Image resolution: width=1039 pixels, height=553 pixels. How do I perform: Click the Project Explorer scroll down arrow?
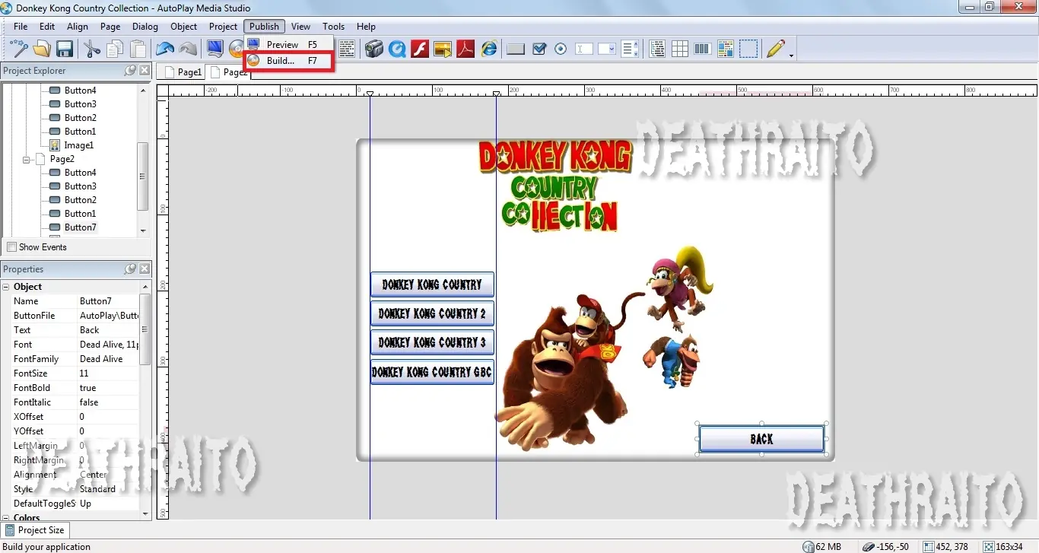(144, 230)
